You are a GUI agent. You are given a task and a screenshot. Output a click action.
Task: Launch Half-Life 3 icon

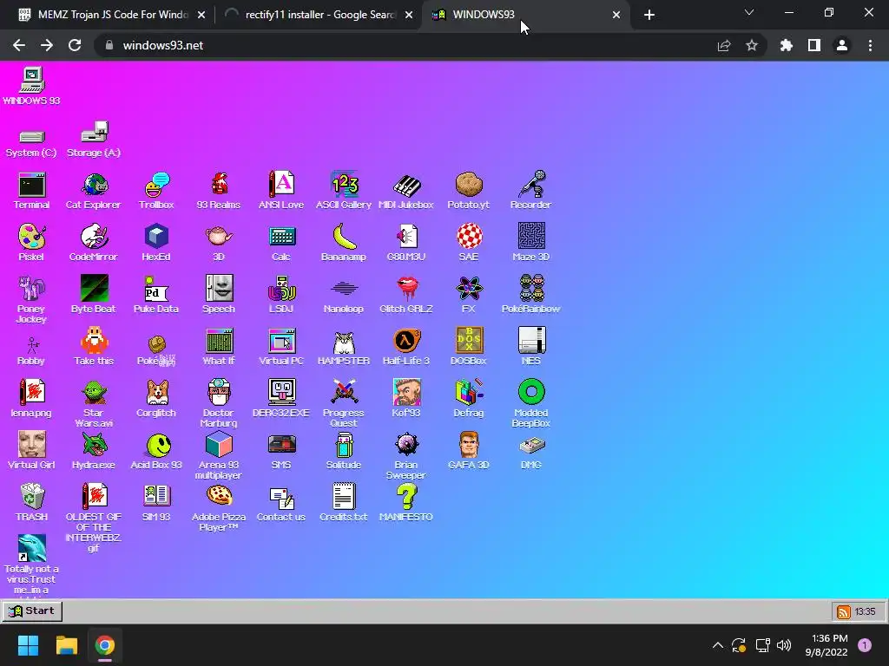tap(406, 347)
